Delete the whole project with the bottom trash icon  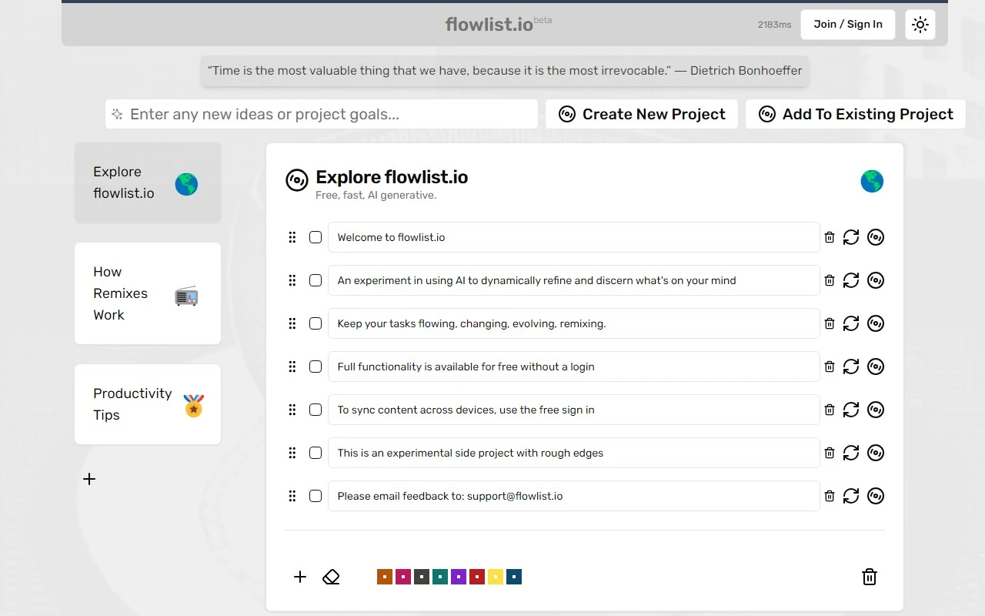click(870, 577)
